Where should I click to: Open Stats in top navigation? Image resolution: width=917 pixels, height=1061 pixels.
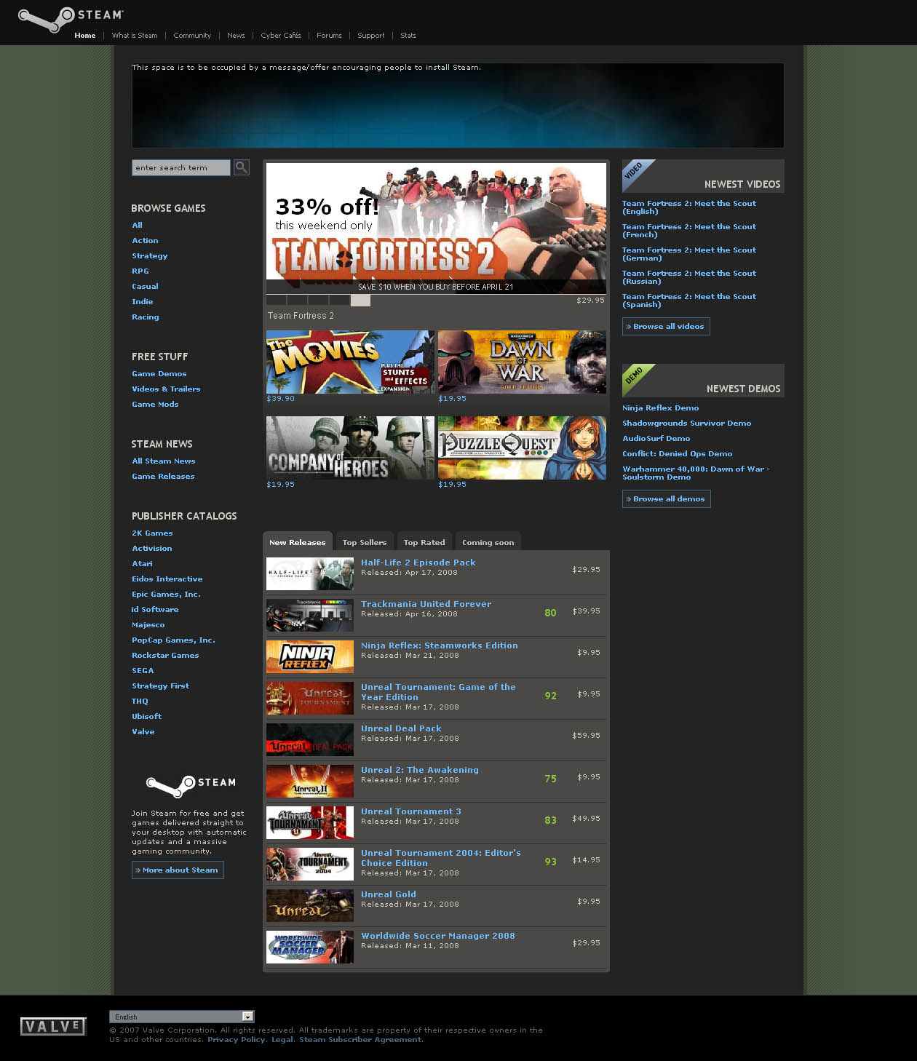408,36
